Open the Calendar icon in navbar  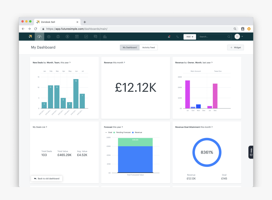(77, 37)
